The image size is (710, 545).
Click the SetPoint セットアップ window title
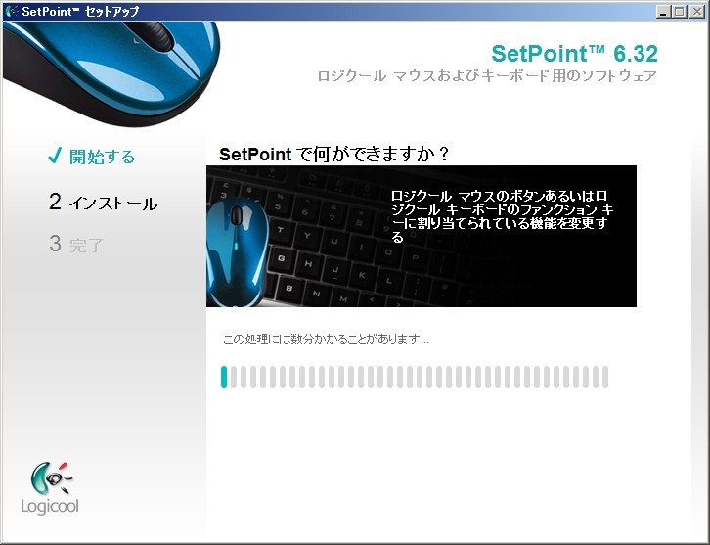coord(80,12)
